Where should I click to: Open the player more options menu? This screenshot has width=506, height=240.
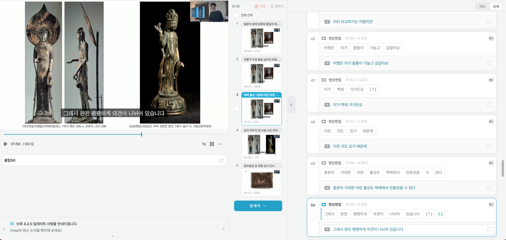(x=220, y=144)
